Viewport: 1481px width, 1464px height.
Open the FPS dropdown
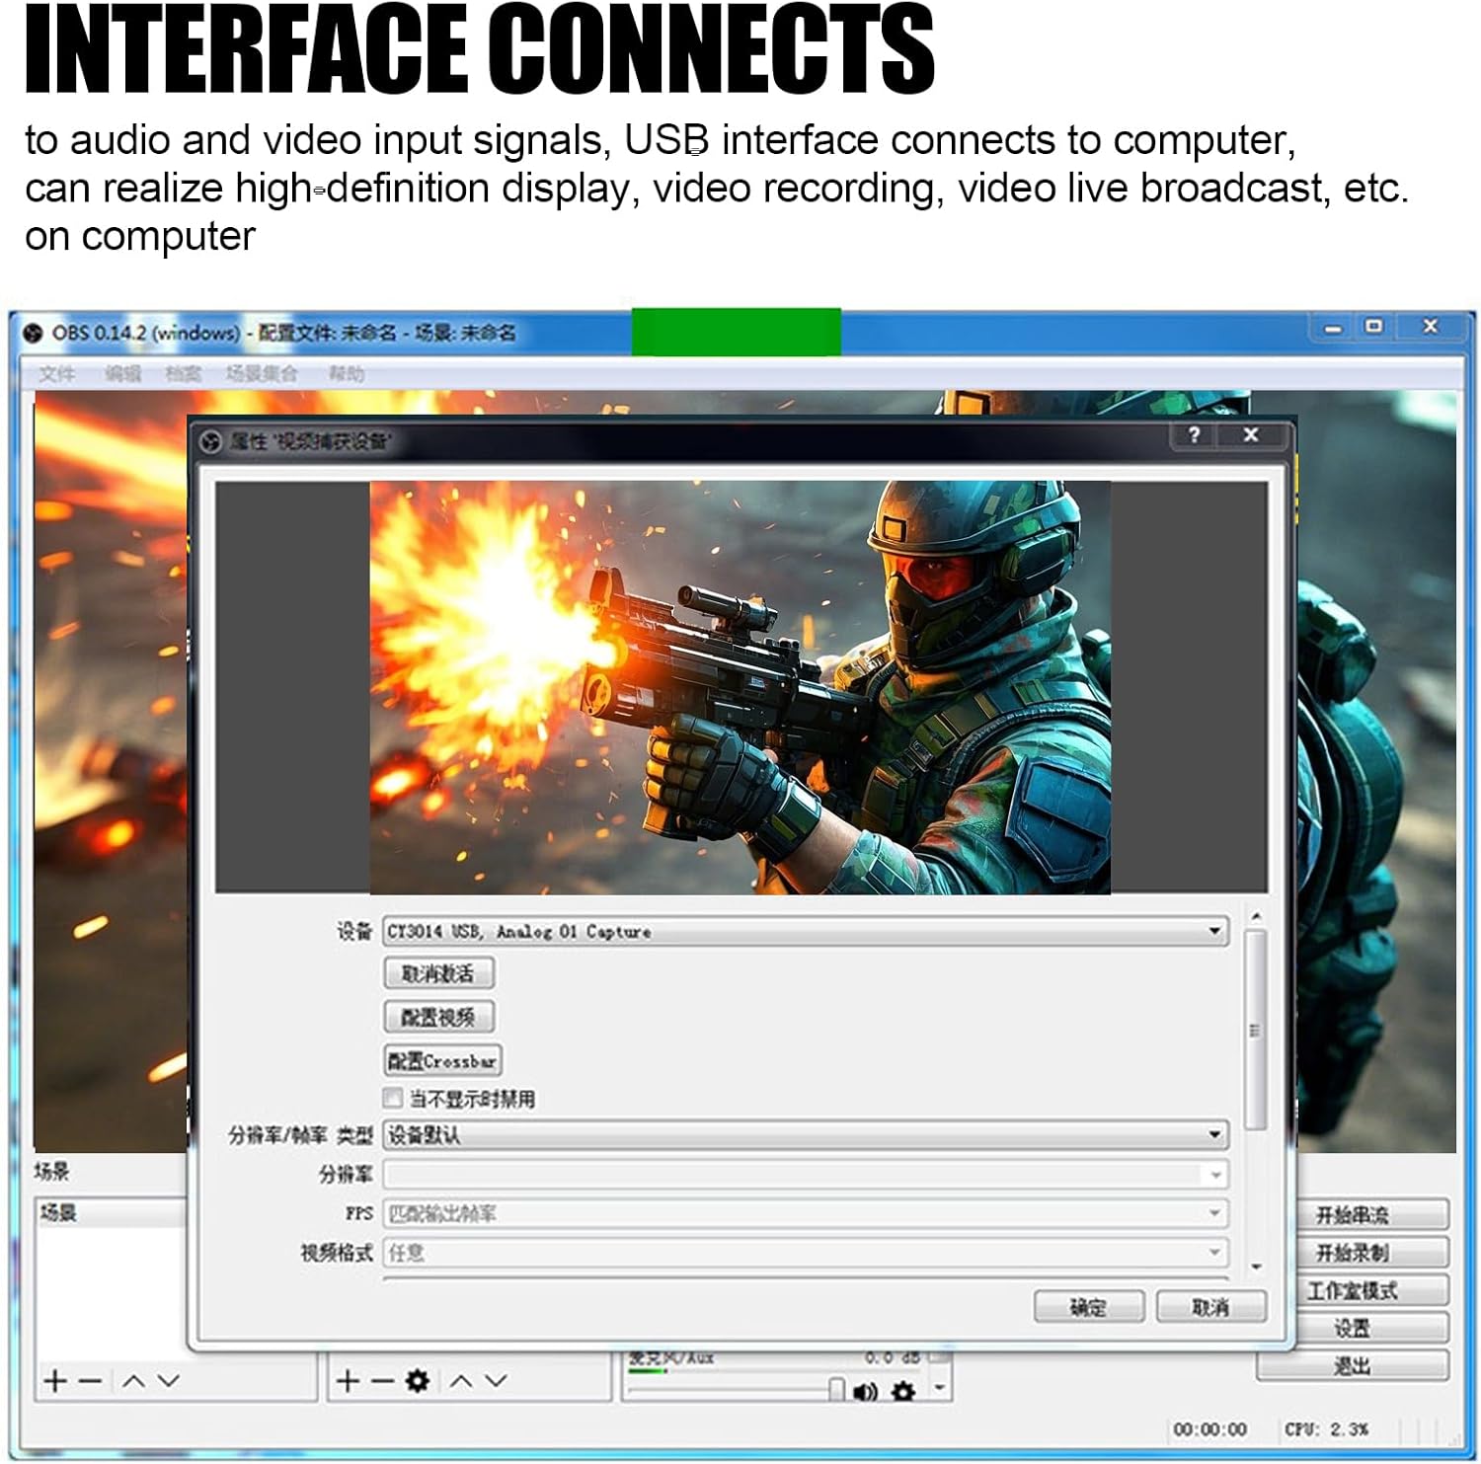pos(806,1213)
